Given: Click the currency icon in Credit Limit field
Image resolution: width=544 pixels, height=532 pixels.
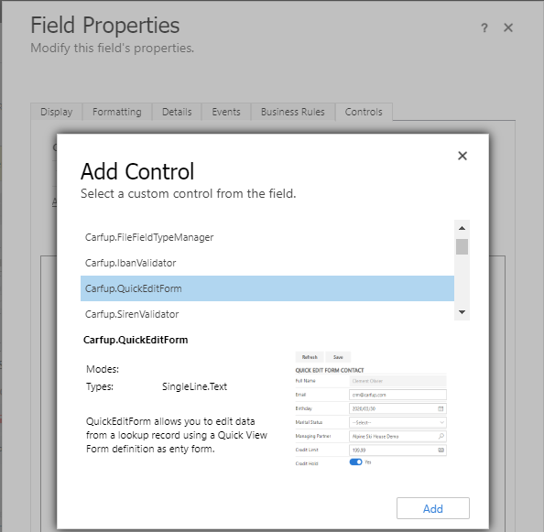Looking at the screenshot, I should (441, 450).
